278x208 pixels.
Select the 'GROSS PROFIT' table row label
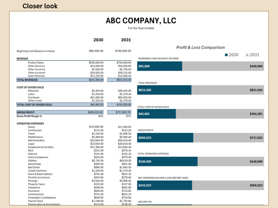click(26, 112)
